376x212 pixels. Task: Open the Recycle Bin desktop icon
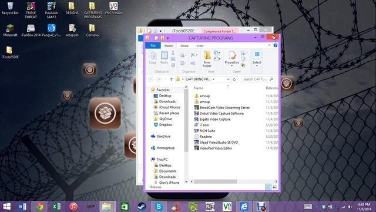[10, 8]
